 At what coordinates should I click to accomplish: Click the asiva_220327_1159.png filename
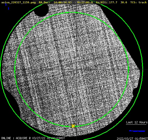[18, 2]
